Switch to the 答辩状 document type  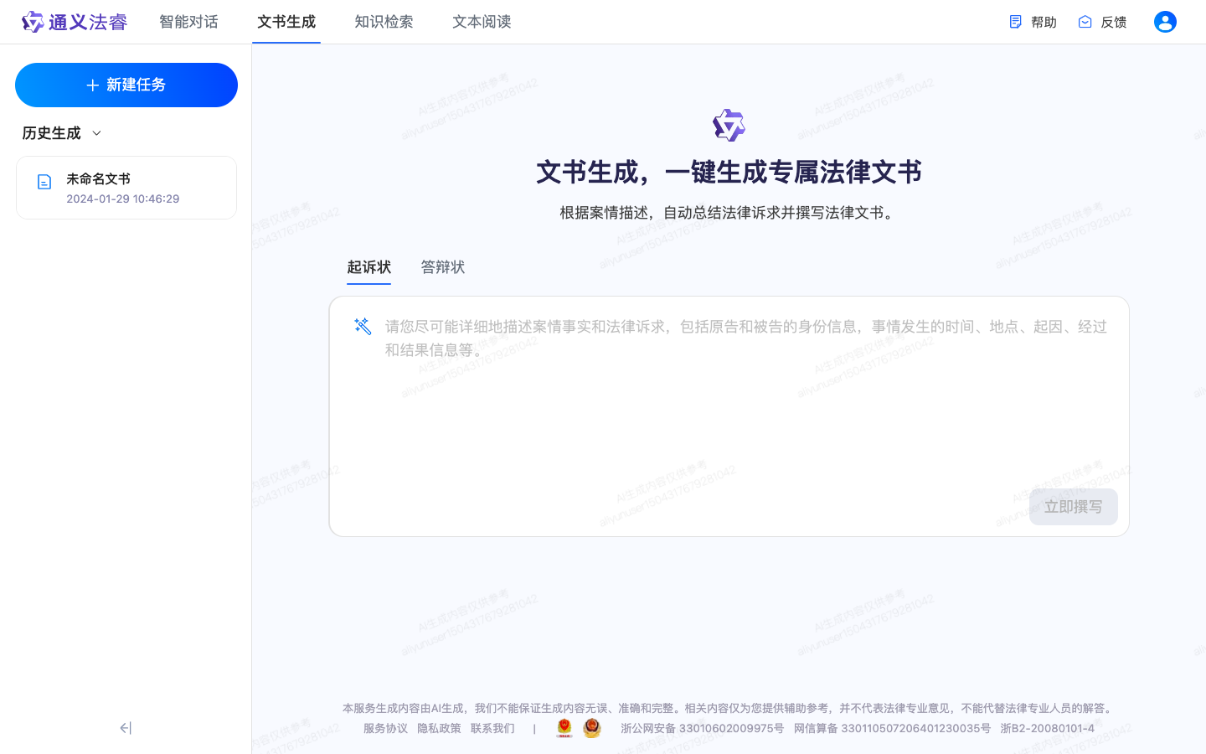[442, 267]
